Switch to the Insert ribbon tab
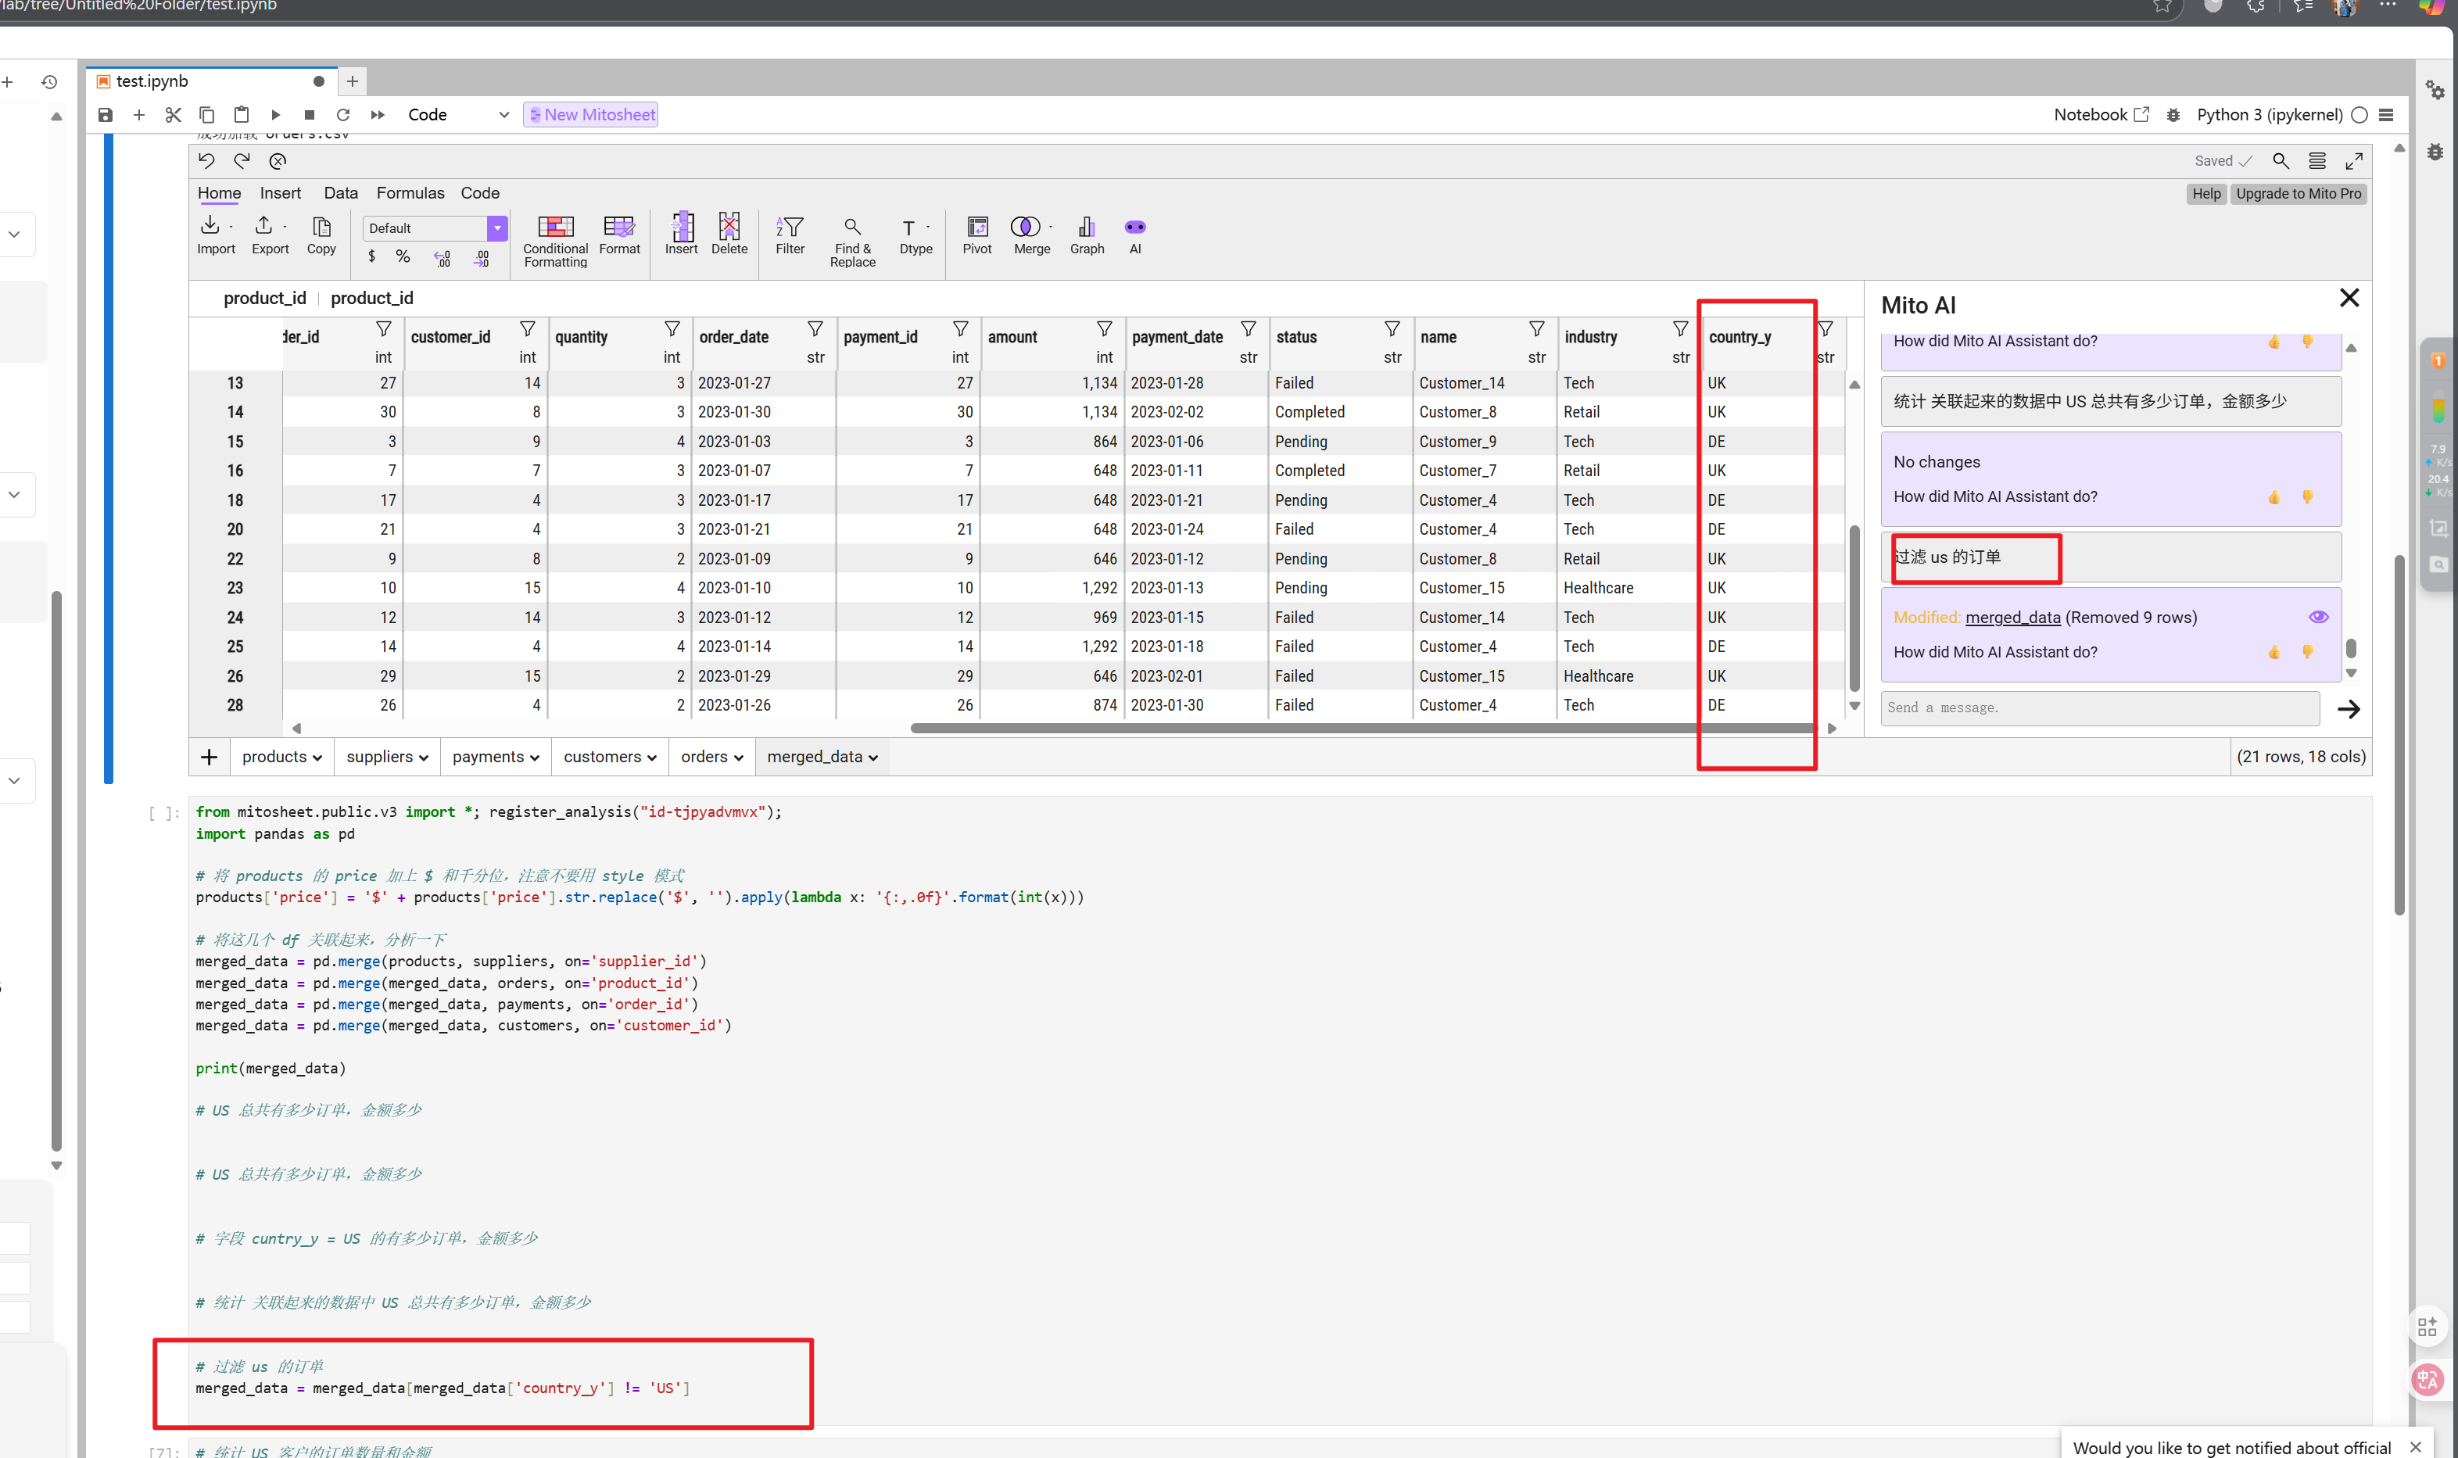 (280, 192)
